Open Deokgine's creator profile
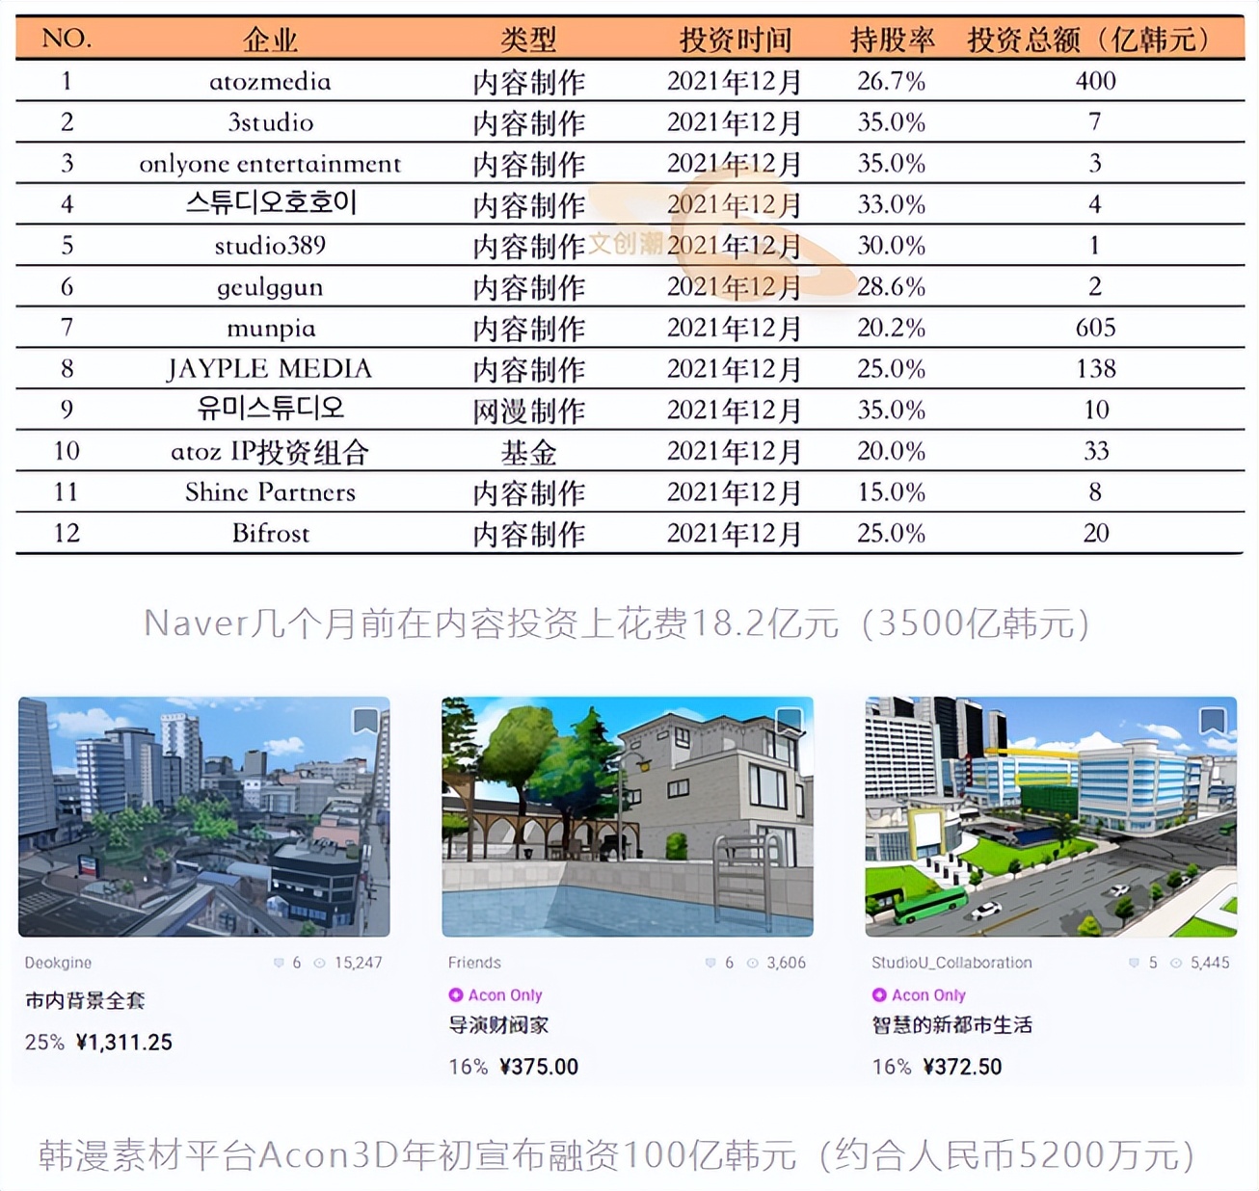The width and height of the screenshot is (1259, 1191). (58, 963)
